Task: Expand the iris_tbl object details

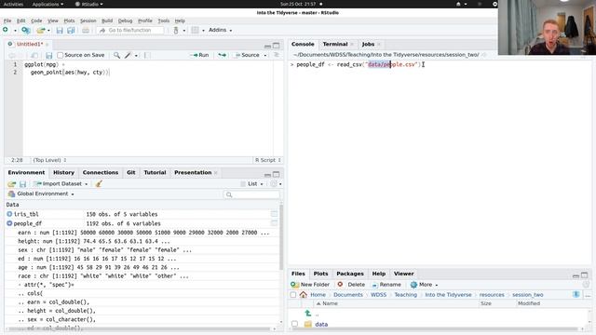Action: tap(9, 214)
